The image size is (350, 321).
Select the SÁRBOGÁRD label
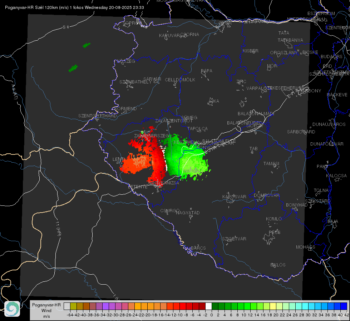(x=301, y=132)
